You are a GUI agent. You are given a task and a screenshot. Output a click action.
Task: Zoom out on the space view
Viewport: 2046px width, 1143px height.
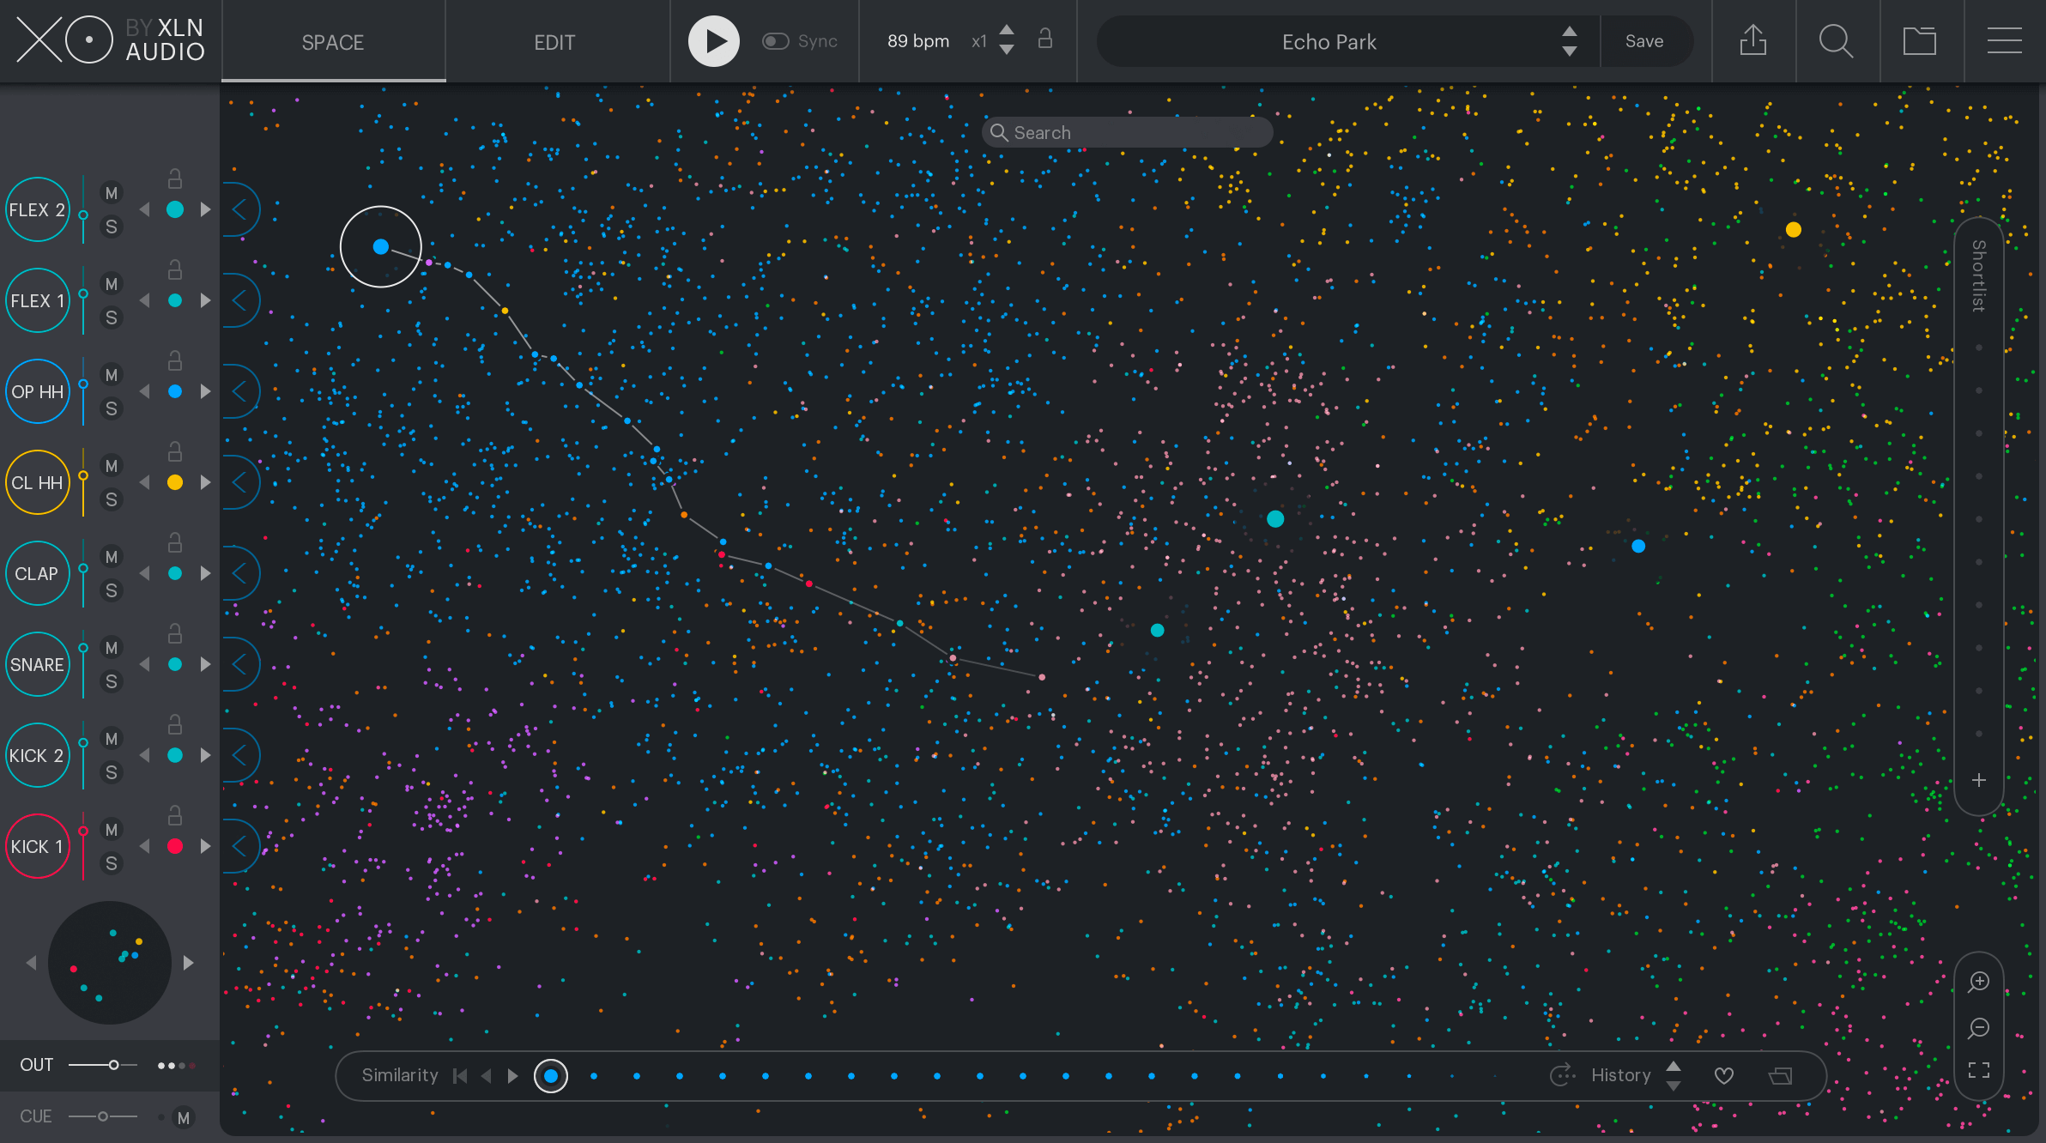[1979, 1027]
